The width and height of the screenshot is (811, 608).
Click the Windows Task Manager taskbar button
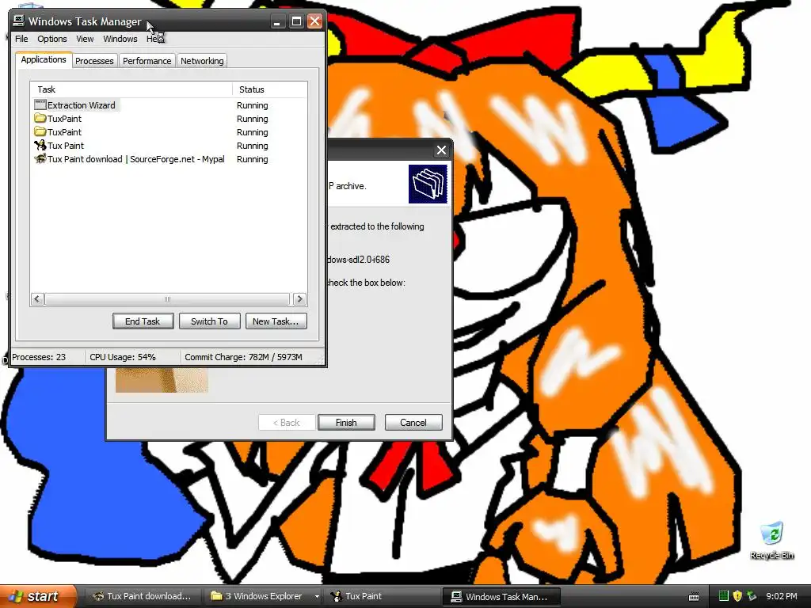tap(503, 596)
